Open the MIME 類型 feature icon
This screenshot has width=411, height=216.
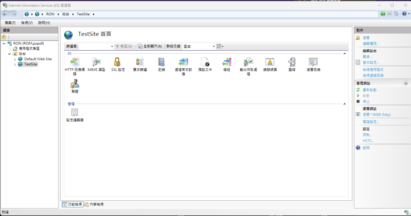pyautogui.click(x=96, y=62)
